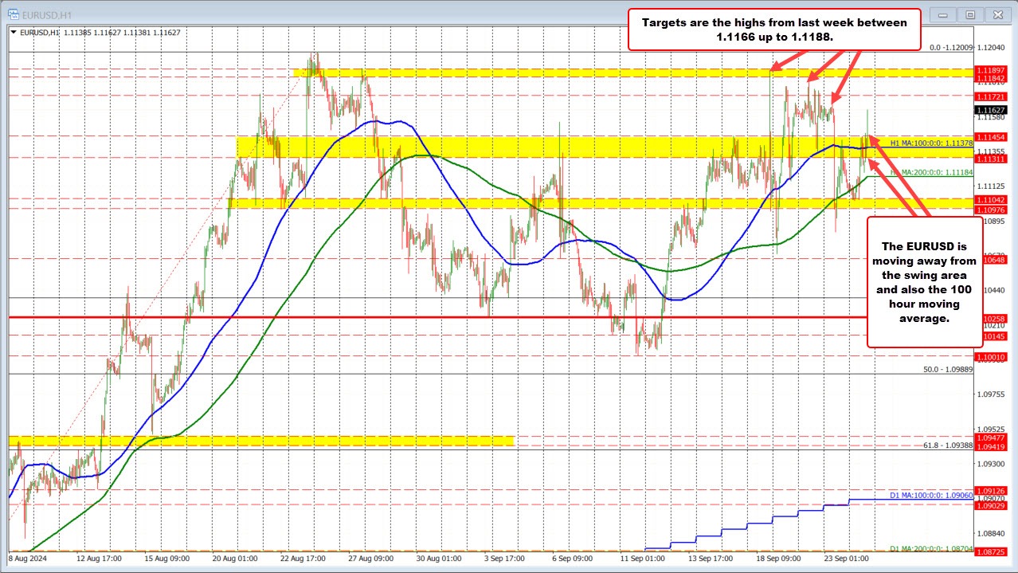This screenshot has width=1018, height=573.
Task: Select the EURUSD,H1 title bar label
Action: pyautogui.click(x=48, y=14)
